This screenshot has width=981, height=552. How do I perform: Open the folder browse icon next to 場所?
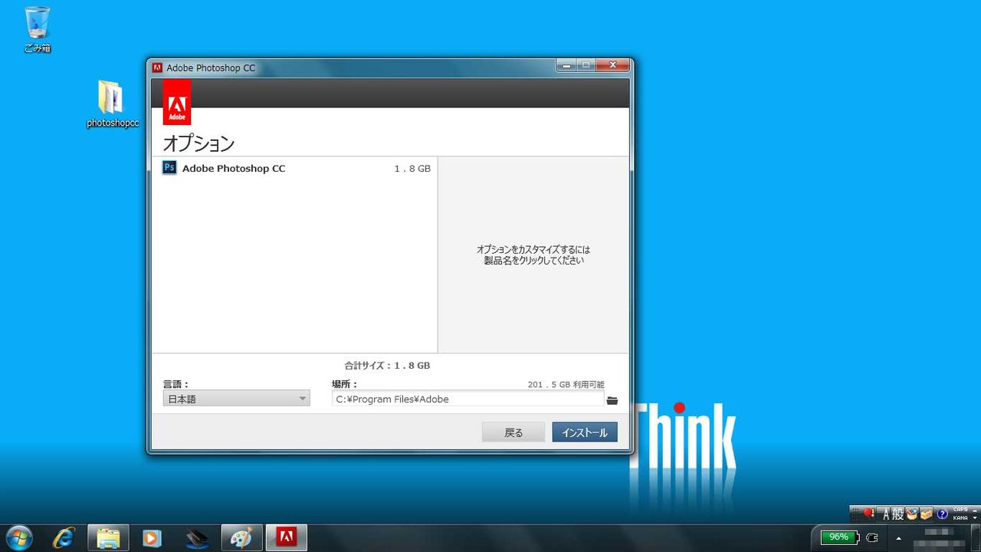click(612, 400)
